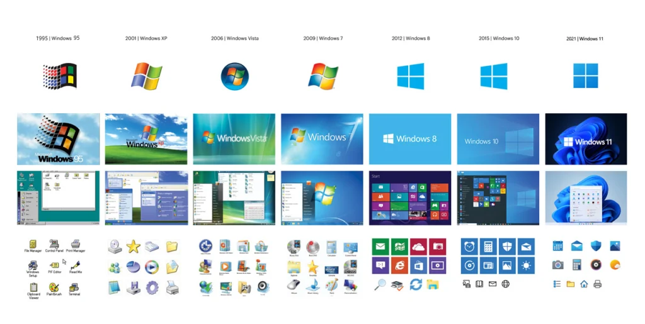Select the outline book icon under Windows 10

click(479, 284)
